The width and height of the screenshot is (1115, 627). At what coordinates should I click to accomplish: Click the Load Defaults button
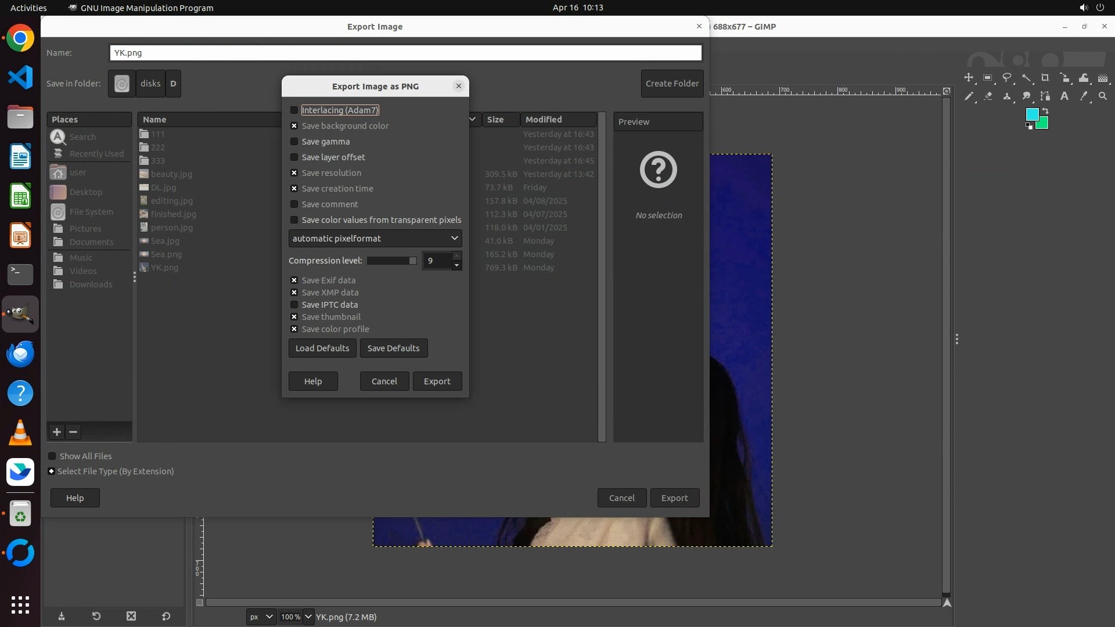[x=322, y=348]
